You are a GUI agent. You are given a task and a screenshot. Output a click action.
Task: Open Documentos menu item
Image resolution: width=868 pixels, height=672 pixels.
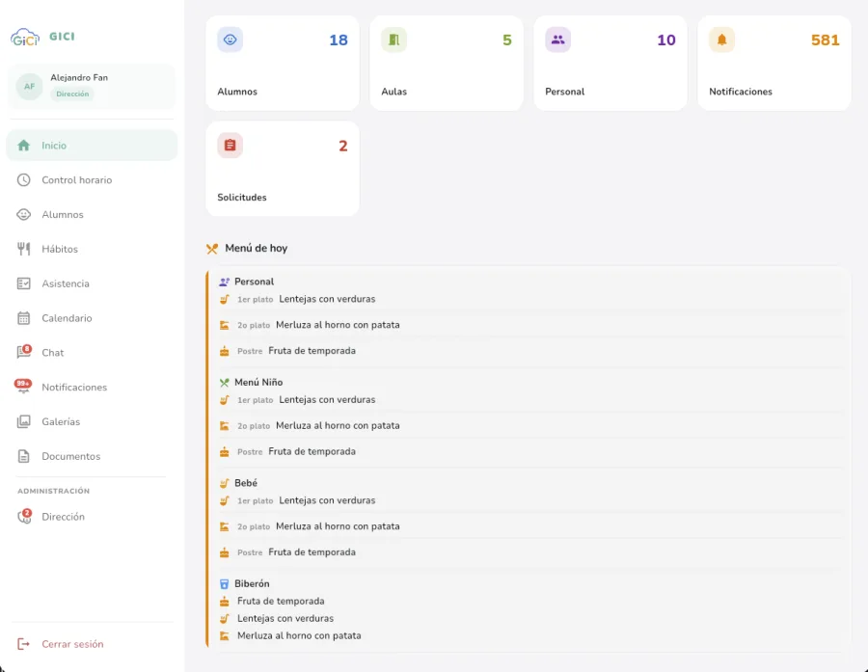92,456
